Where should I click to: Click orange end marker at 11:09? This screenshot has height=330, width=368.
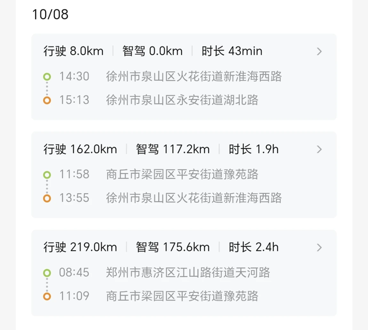47,296
